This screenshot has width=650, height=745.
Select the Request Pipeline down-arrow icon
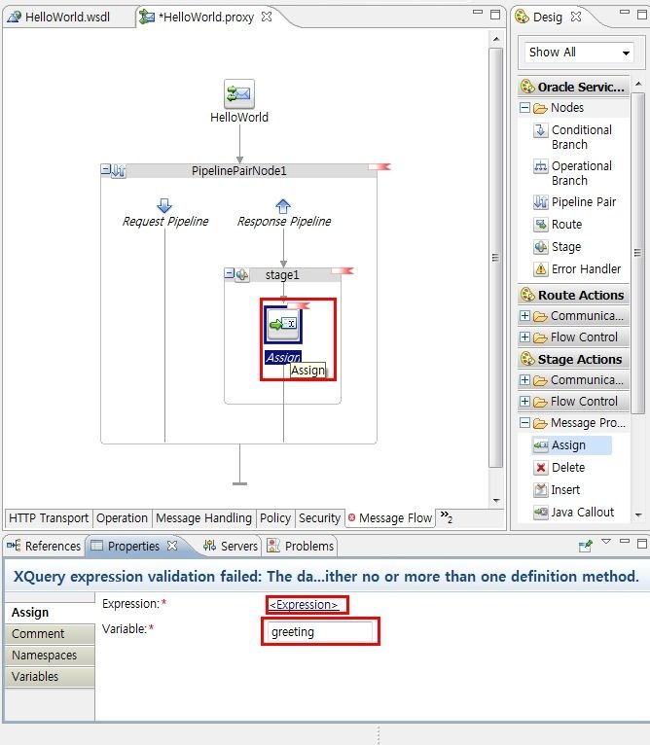164,206
